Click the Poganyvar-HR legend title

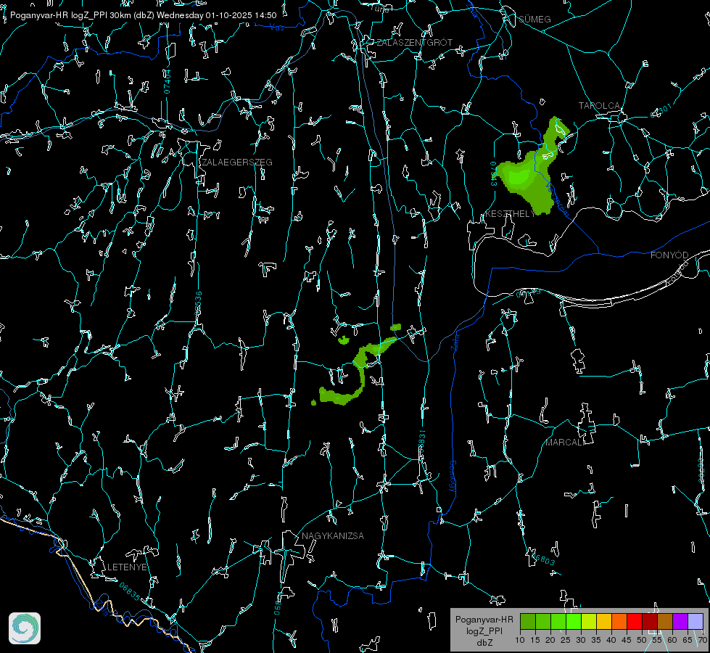click(x=484, y=619)
